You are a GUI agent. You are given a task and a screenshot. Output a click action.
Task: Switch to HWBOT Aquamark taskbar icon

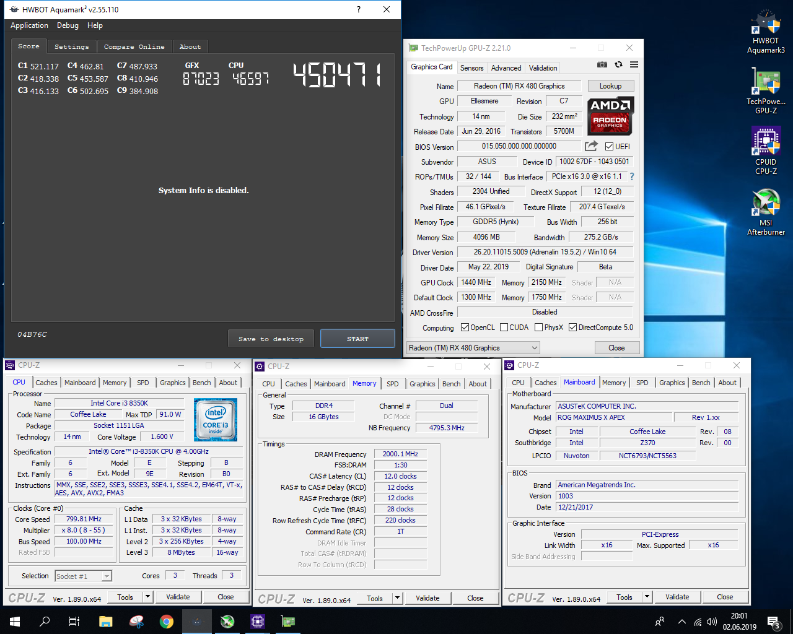tap(197, 622)
